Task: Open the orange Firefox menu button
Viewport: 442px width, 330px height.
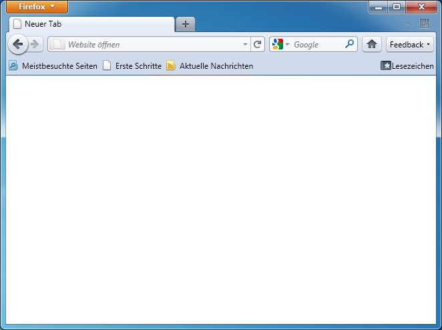Action: (x=37, y=7)
